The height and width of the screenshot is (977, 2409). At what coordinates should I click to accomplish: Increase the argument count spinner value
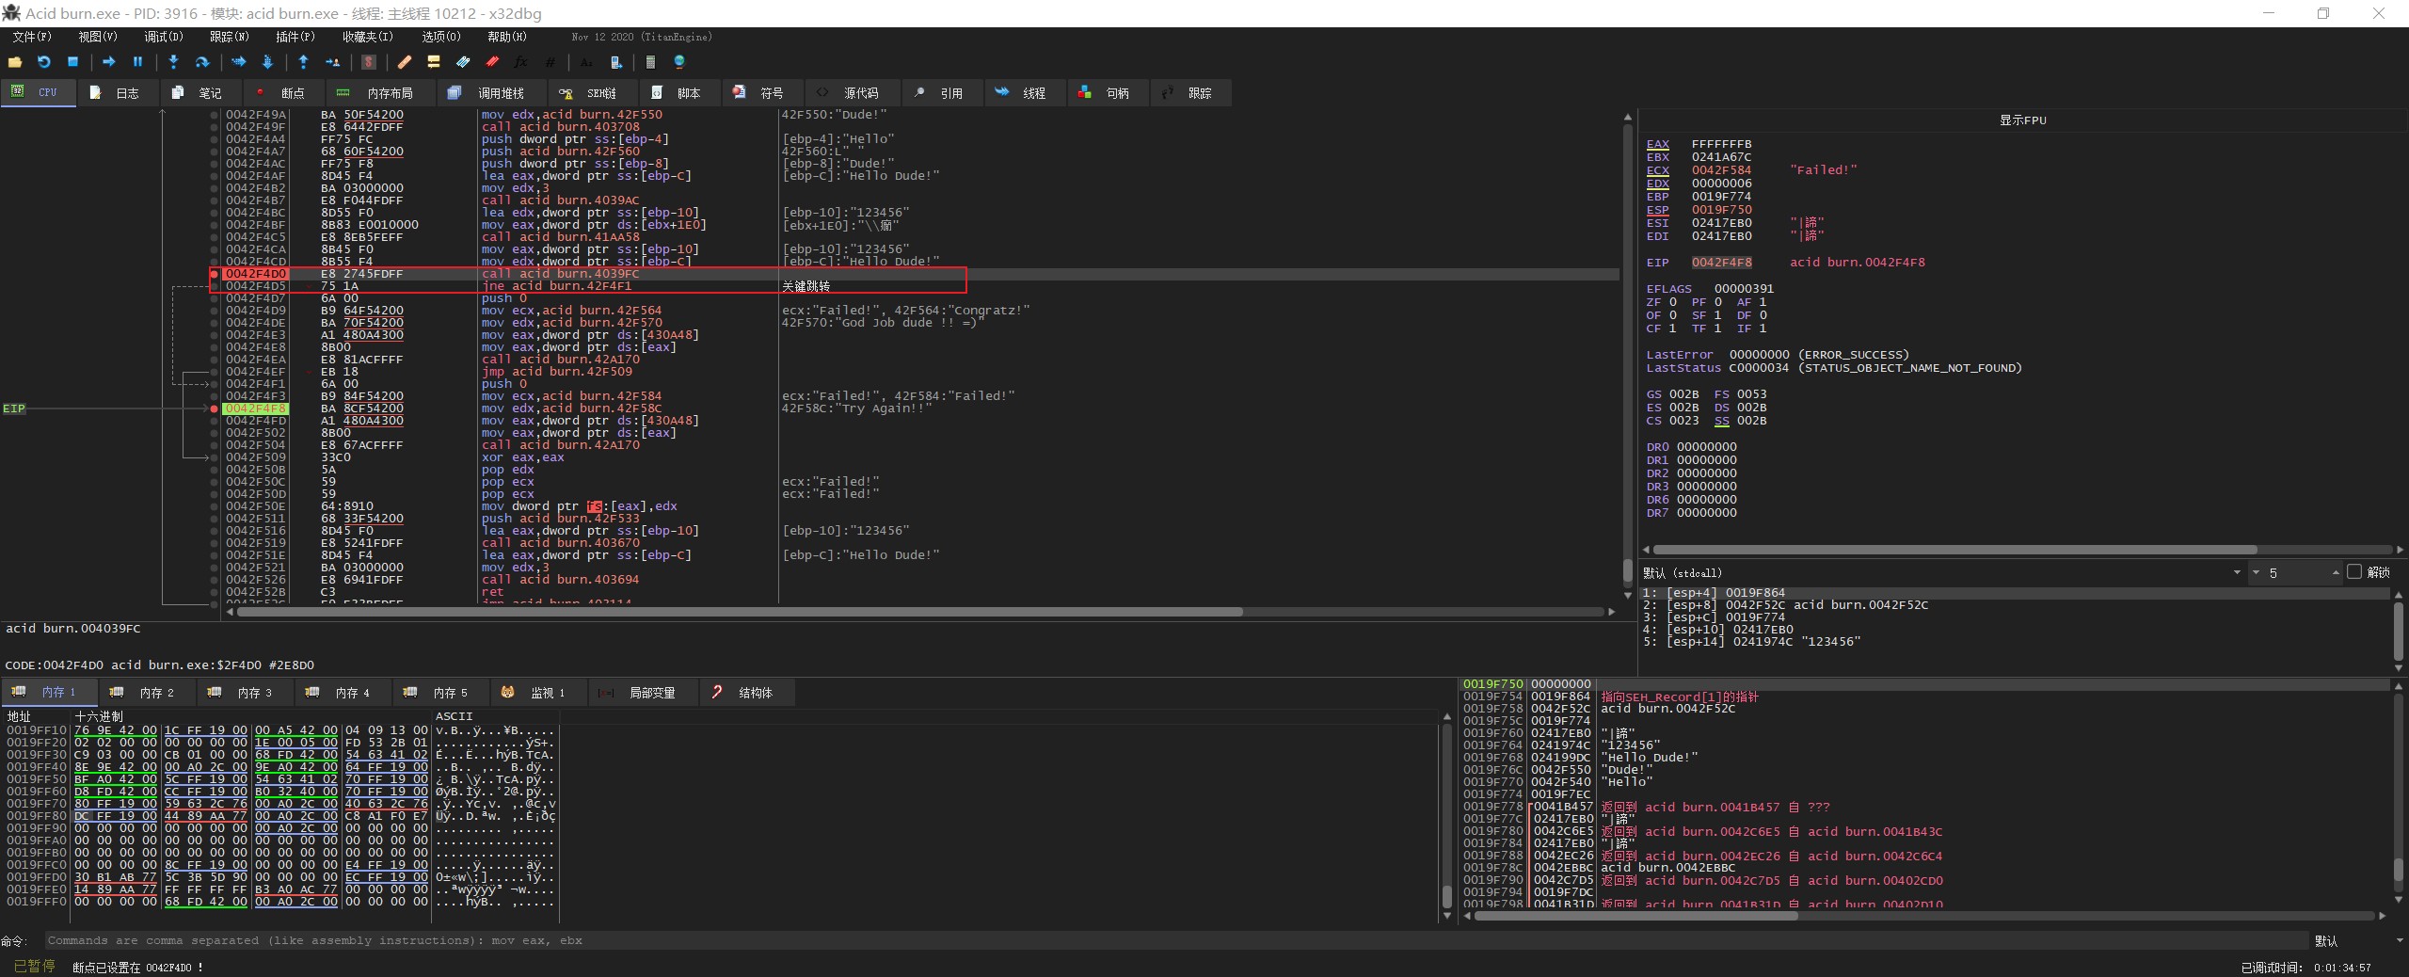pyautogui.click(x=2336, y=569)
